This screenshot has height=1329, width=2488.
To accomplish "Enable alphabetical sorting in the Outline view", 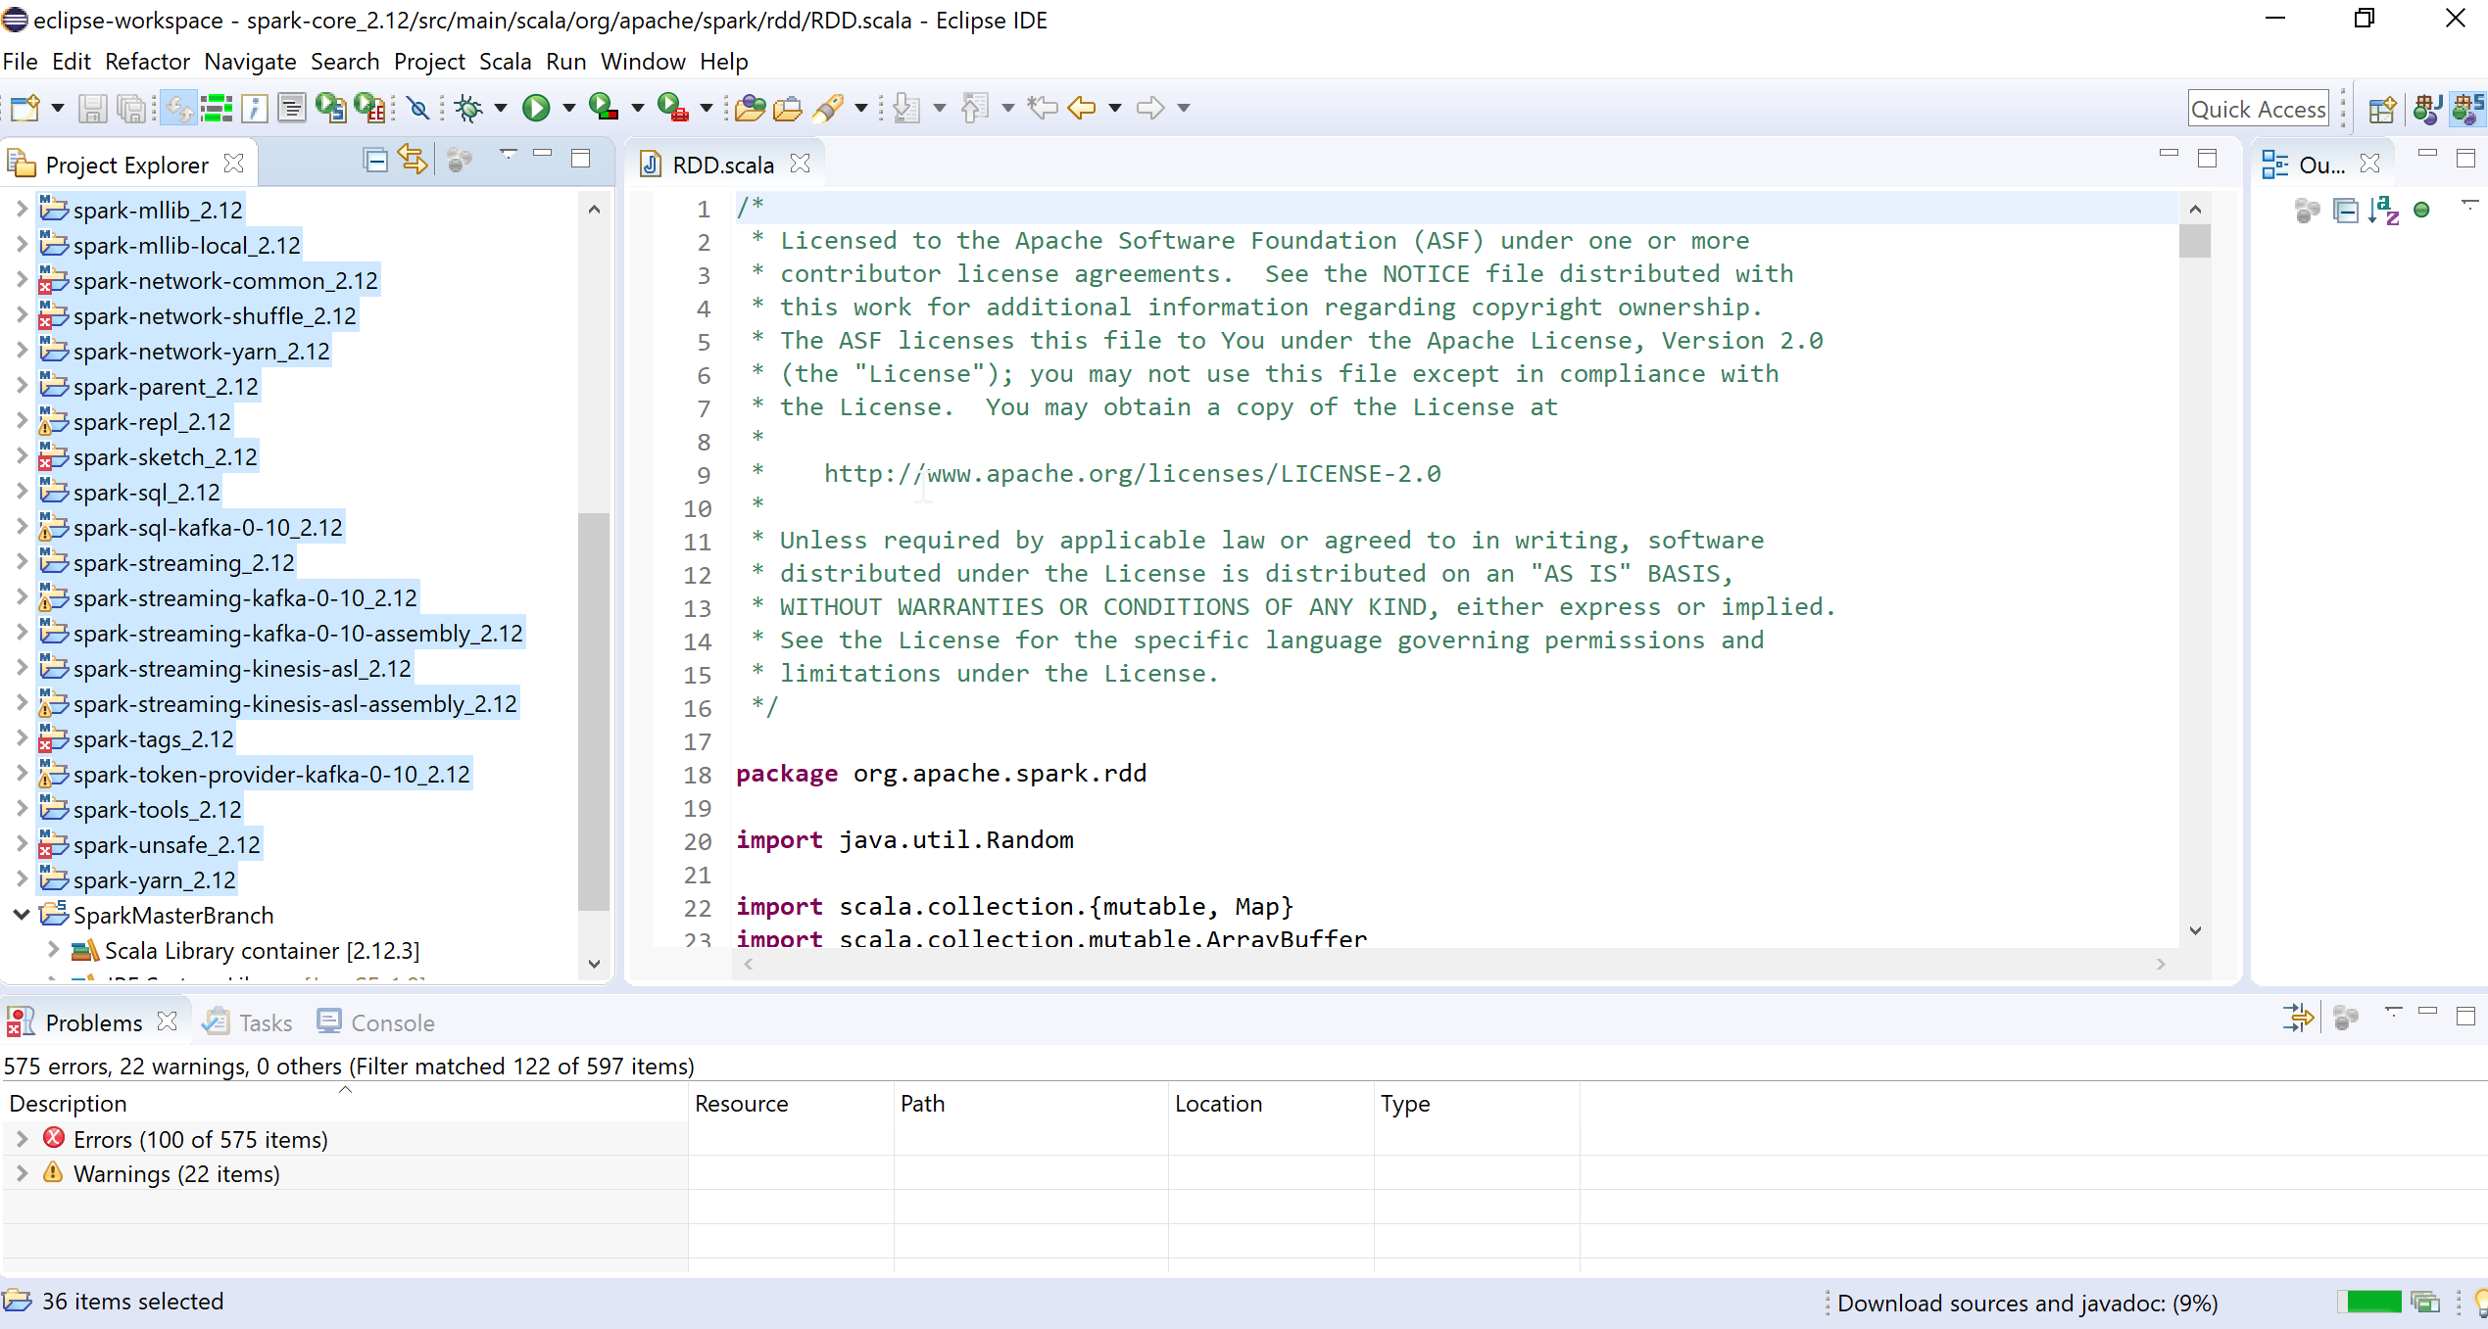I will [x=2384, y=211].
